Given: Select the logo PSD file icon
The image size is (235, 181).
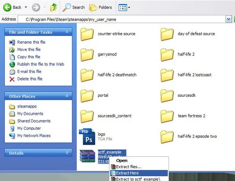Looking at the screenshot, I should click(x=87, y=137).
